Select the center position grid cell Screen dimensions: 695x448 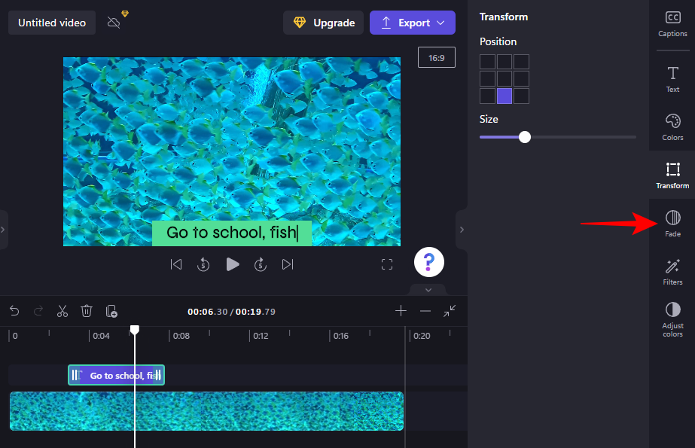[x=504, y=79]
